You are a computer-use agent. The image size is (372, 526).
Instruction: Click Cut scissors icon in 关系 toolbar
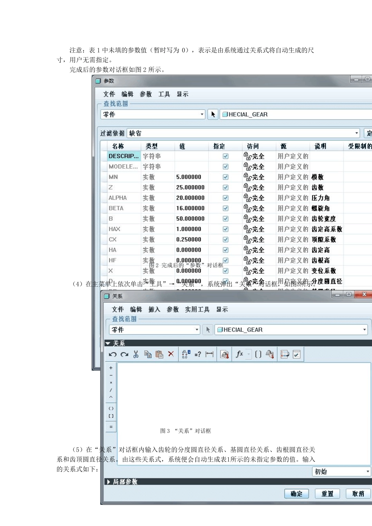[x=136, y=354]
